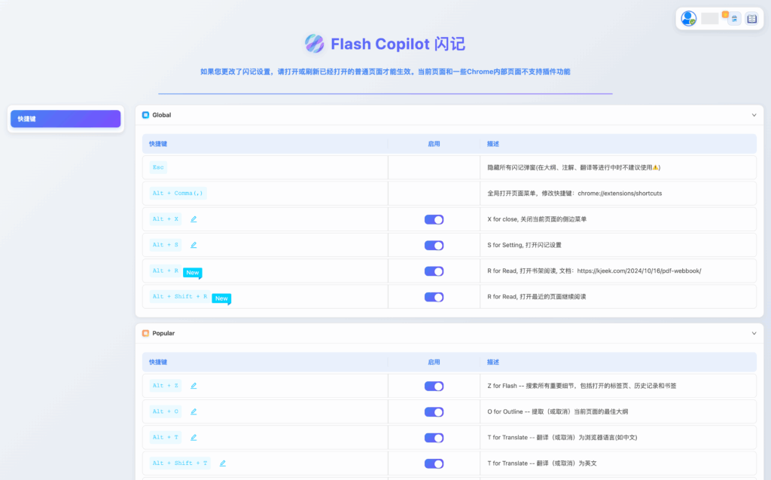
Task: Click the New badge on Alt + Shift + R
Action: click(221, 298)
